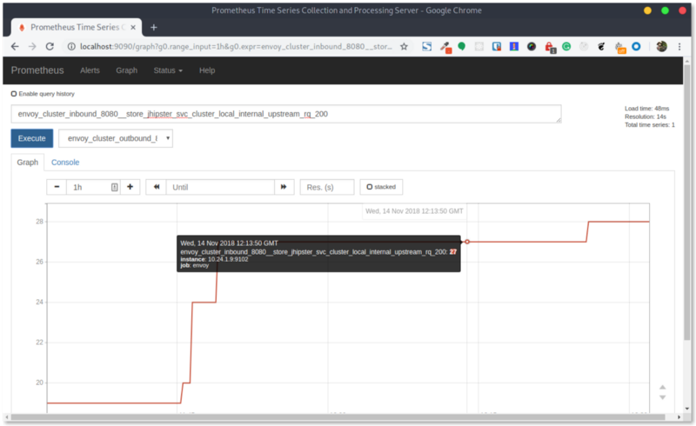The height and width of the screenshot is (426, 696).
Task: Decrease the graph range with minus button
Action: [x=57, y=187]
